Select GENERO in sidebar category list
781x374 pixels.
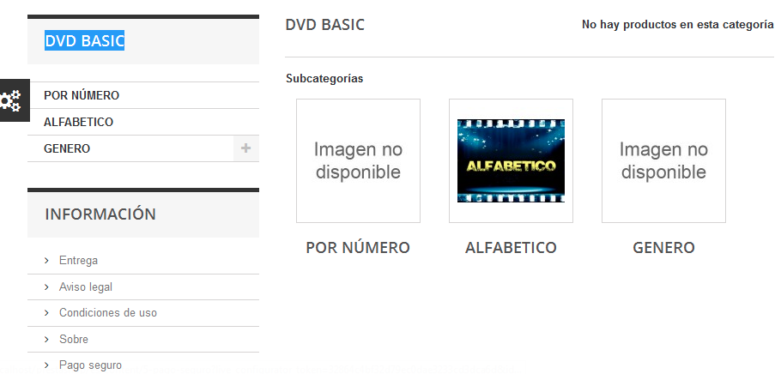tap(67, 148)
